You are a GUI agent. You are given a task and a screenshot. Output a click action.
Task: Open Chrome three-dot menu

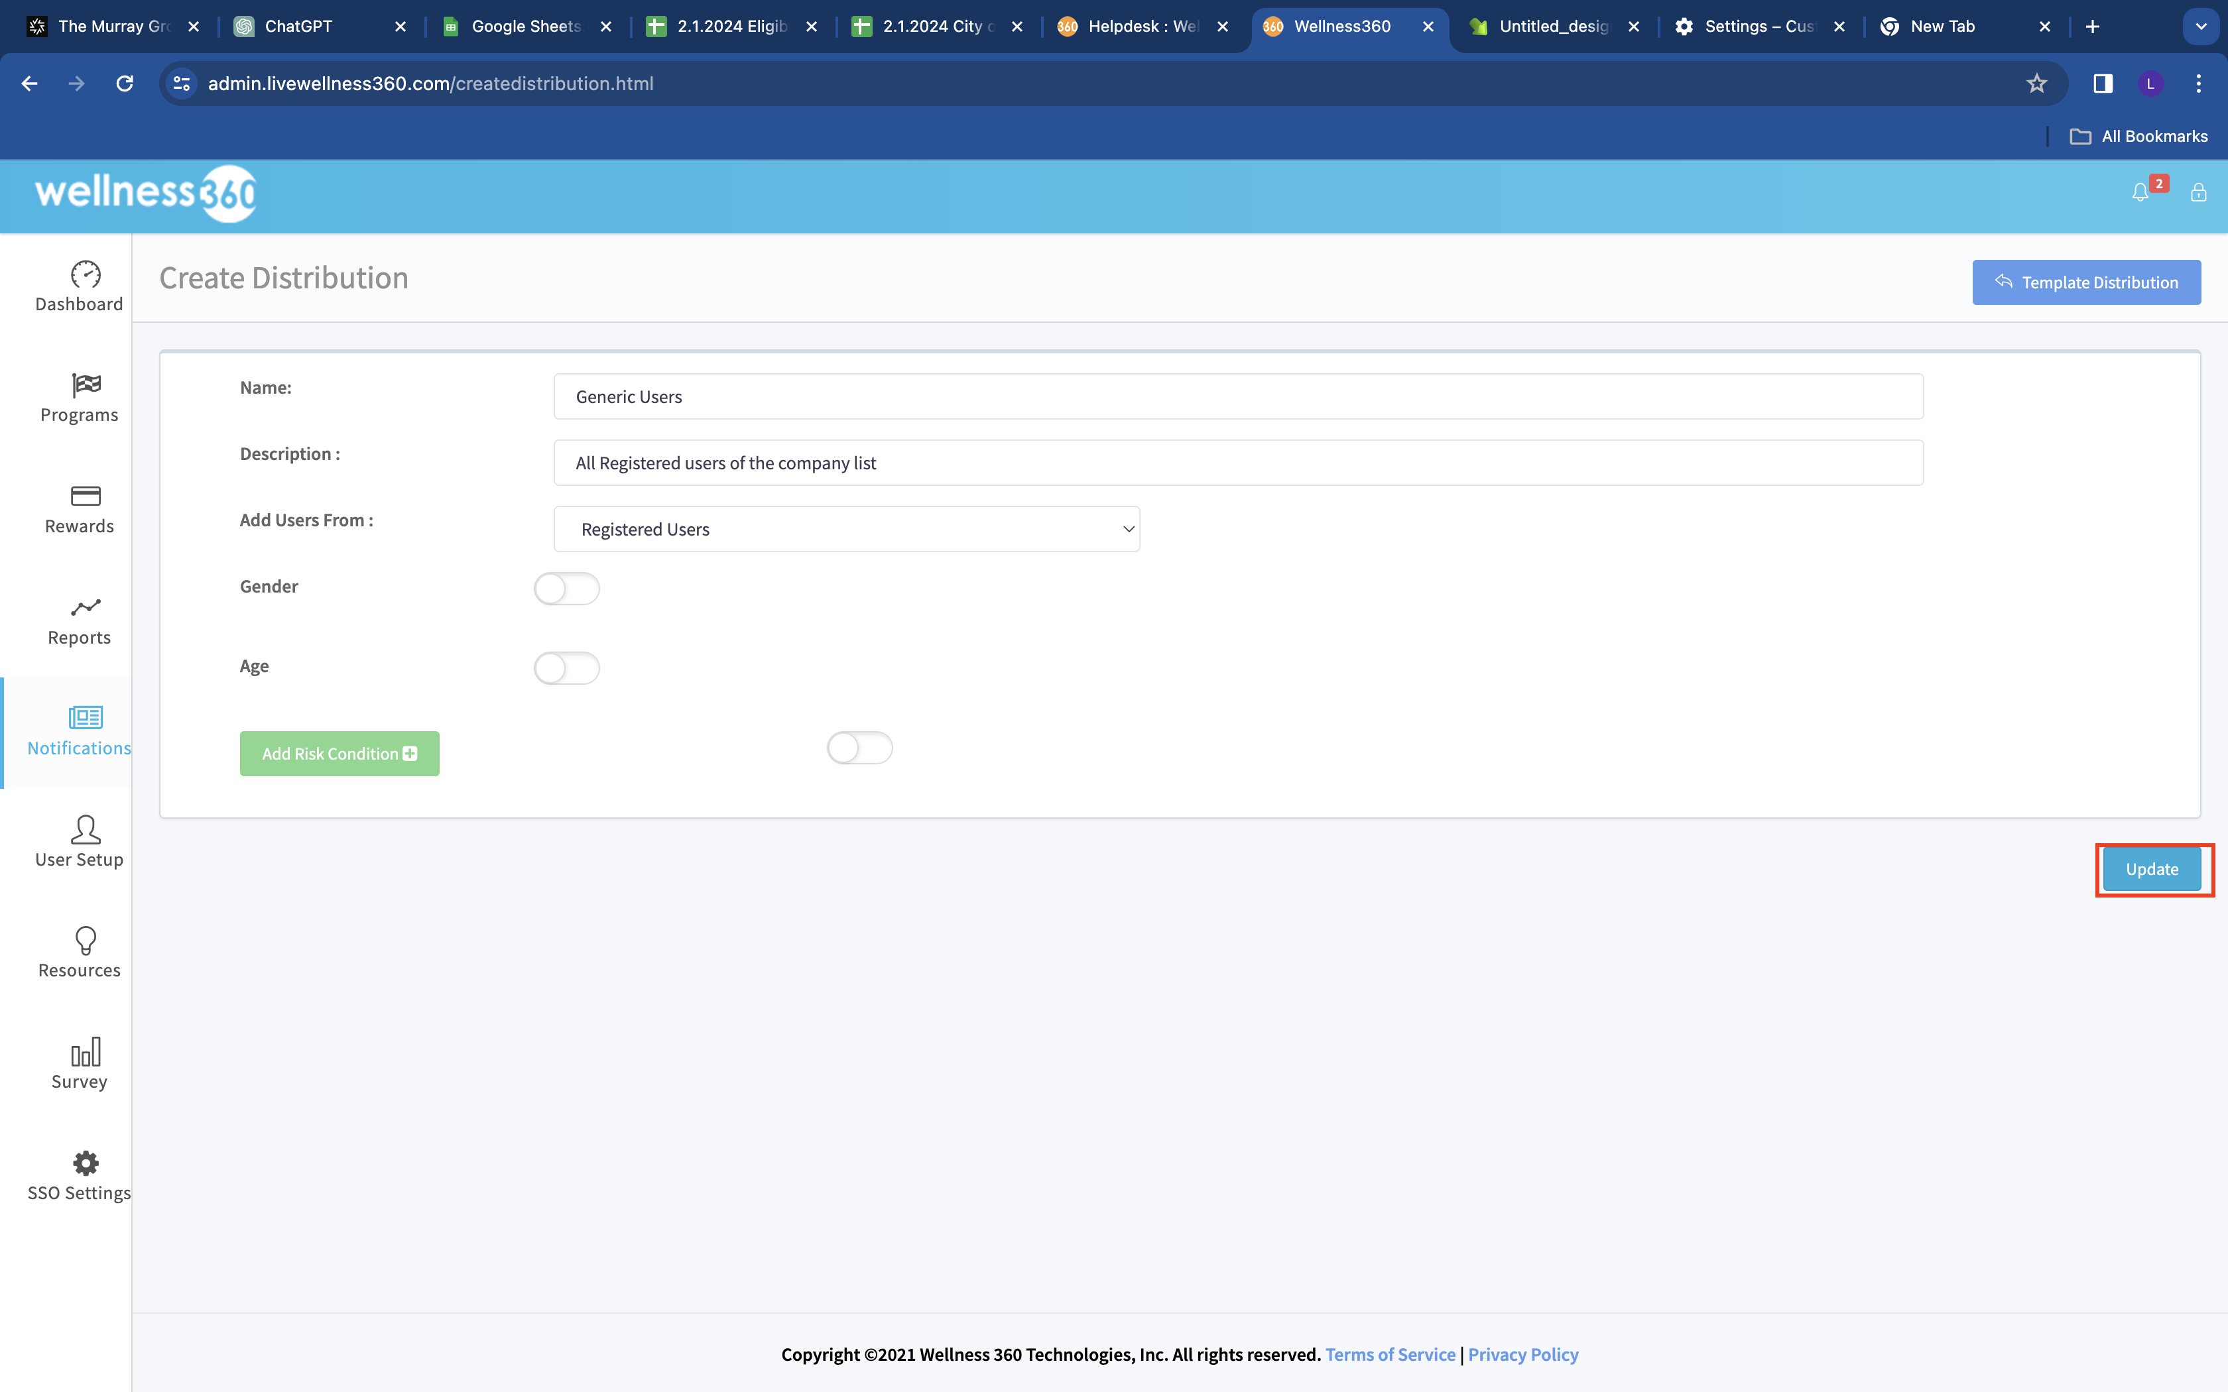(x=2199, y=84)
